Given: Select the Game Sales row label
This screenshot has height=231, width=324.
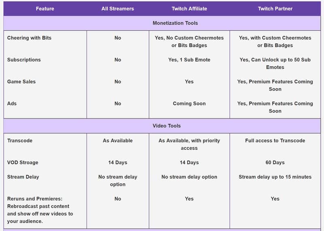Looking at the screenshot, I should pos(21,82).
